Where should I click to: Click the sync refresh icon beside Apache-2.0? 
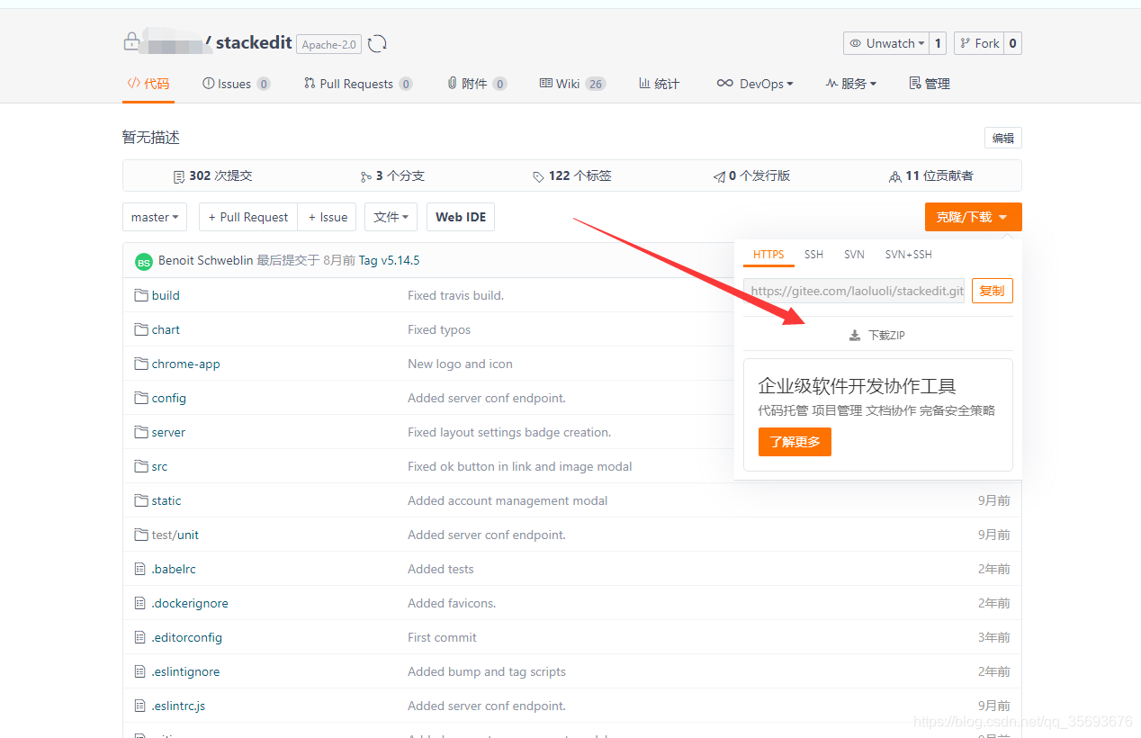378,43
